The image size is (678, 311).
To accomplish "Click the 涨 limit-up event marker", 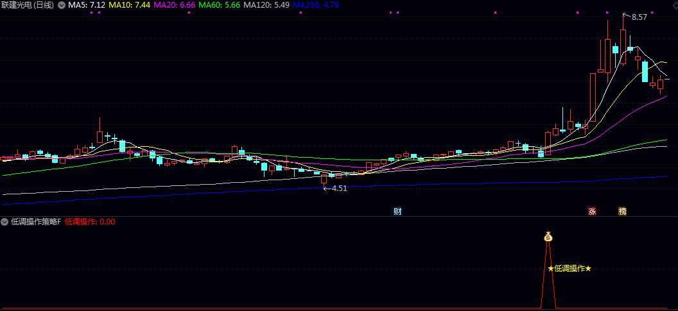I will point(591,212).
